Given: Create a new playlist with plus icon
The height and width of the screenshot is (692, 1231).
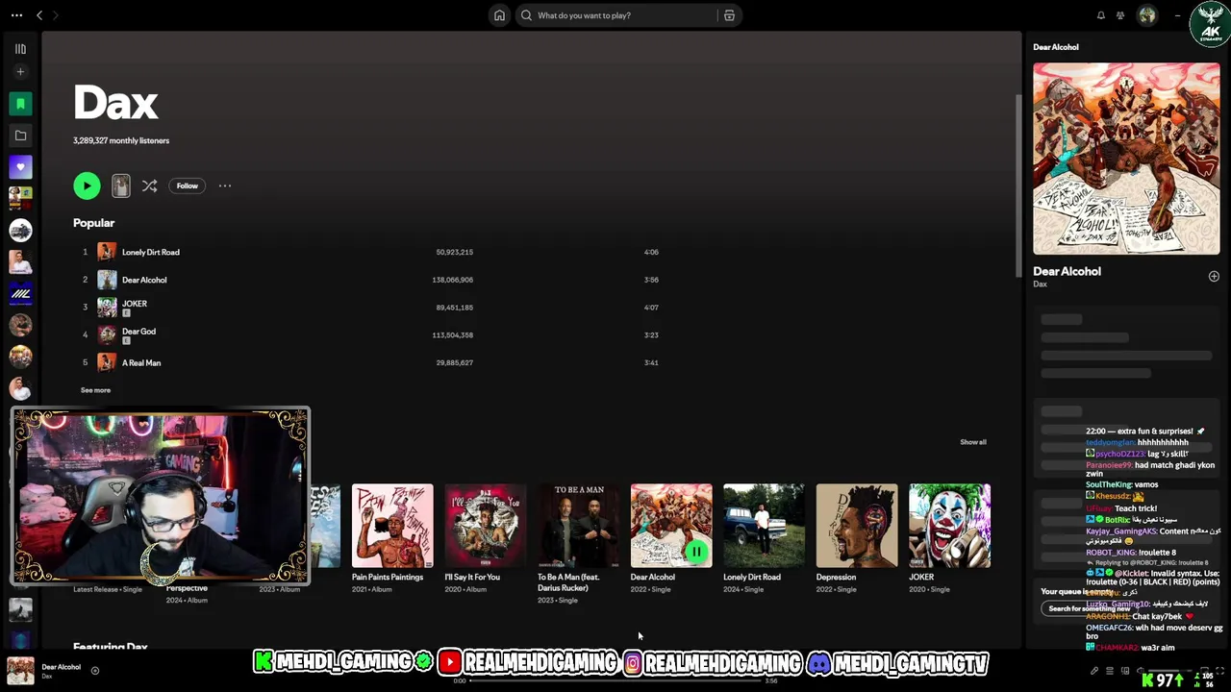Looking at the screenshot, I should pyautogui.click(x=20, y=72).
